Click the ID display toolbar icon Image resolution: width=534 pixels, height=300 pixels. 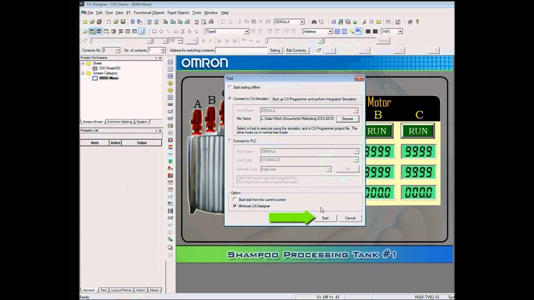click(345, 31)
